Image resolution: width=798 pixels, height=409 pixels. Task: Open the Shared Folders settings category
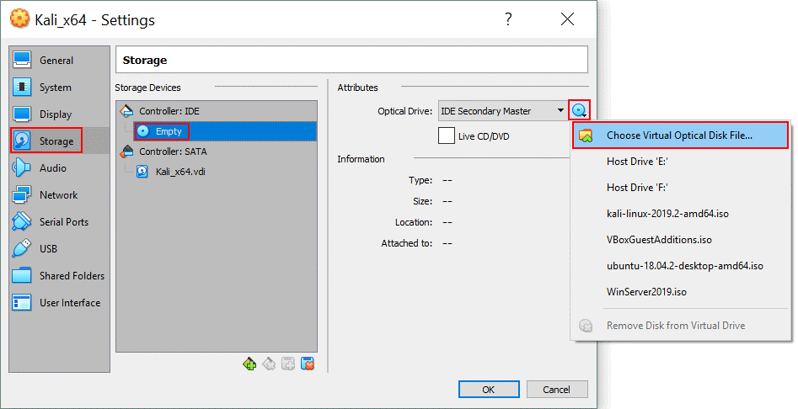pos(59,276)
